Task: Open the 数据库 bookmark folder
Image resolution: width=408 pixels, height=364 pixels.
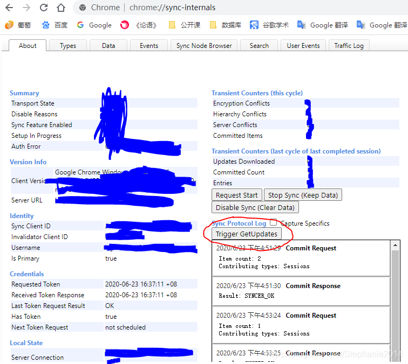Action: pos(226,25)
